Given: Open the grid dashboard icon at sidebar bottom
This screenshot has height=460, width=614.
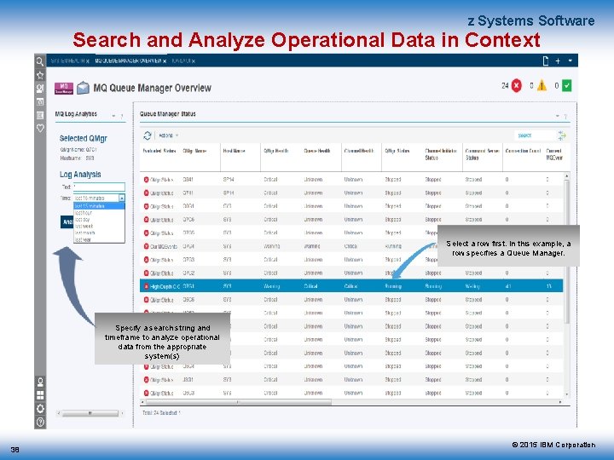Looking at the screenshot, I should (40, 395).
